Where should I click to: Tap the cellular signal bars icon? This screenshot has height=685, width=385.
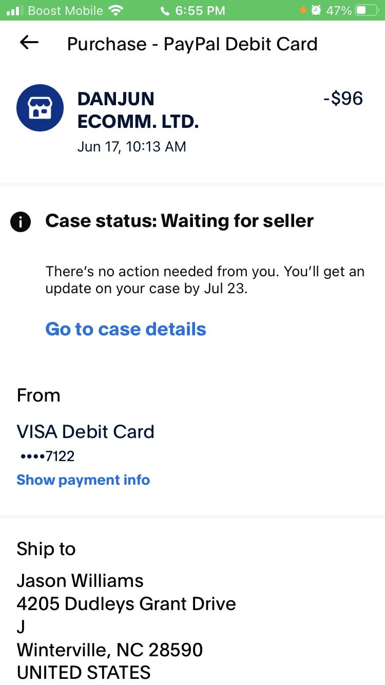[x=15, y=10]
